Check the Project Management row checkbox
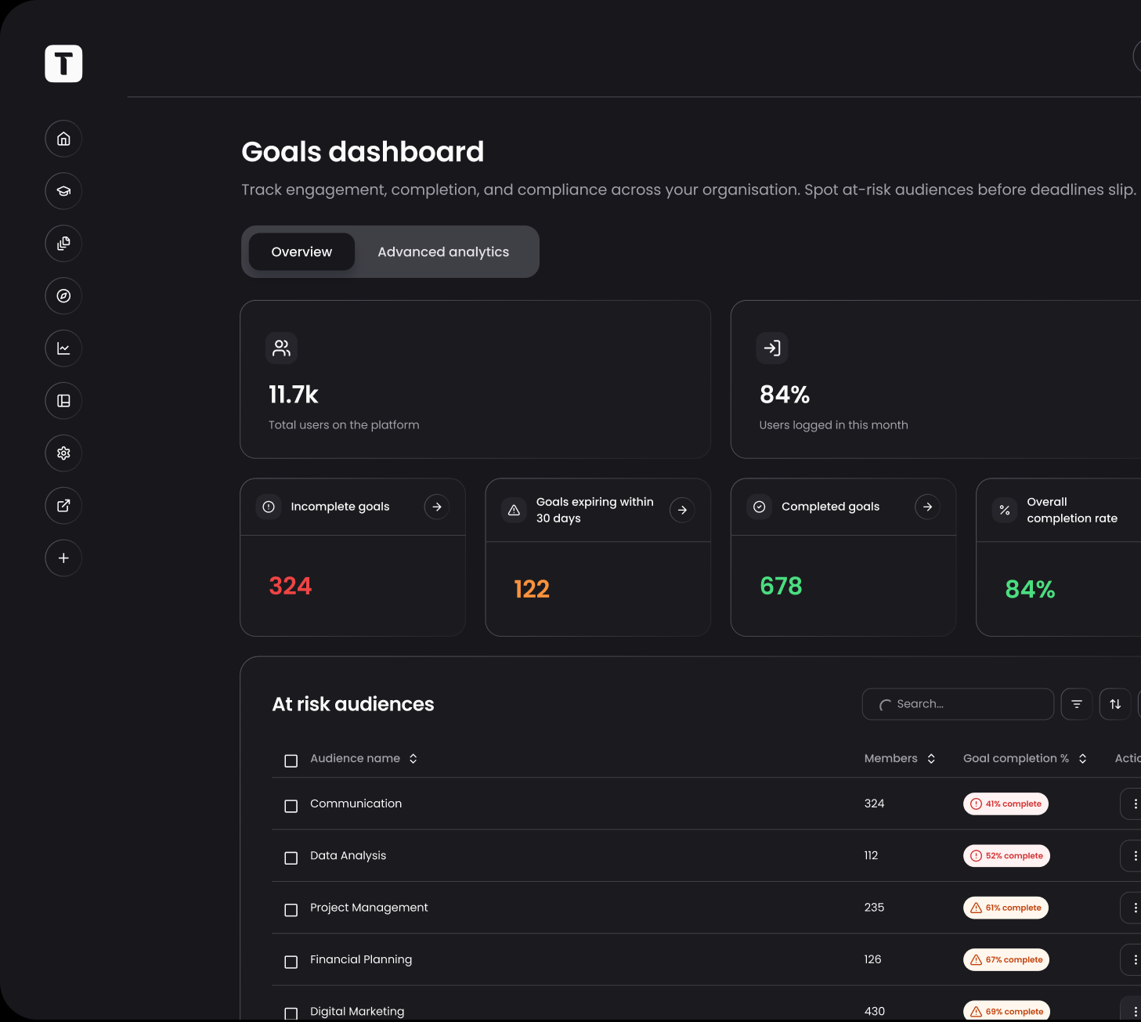The image size is (1141, 1022). tap(291, 910)
